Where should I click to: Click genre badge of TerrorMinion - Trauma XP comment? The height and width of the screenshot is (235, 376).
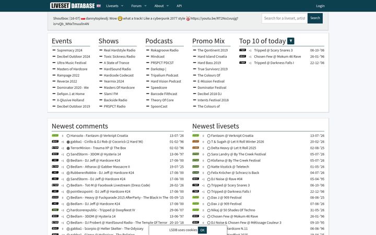point(55,148)
